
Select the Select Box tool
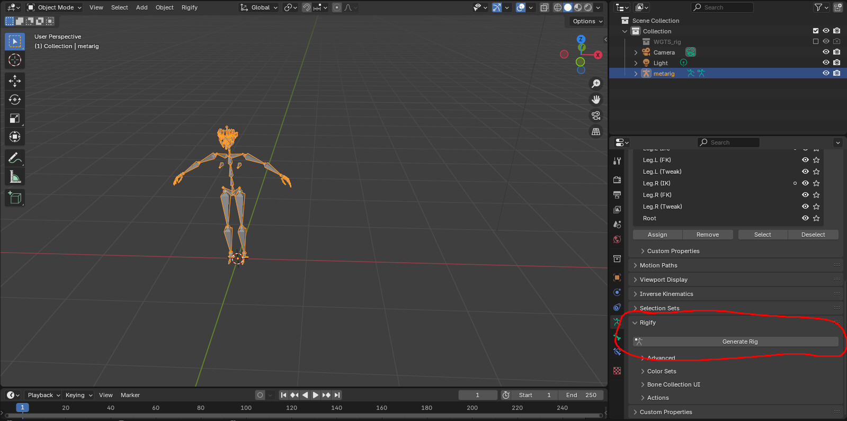click(x=15, y=41)
